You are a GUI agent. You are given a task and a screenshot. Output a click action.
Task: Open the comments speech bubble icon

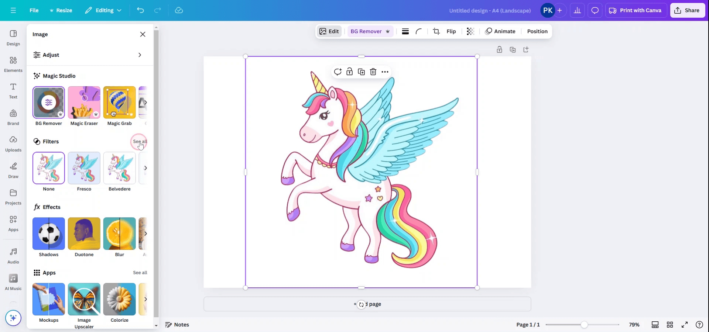pos(595,10)
